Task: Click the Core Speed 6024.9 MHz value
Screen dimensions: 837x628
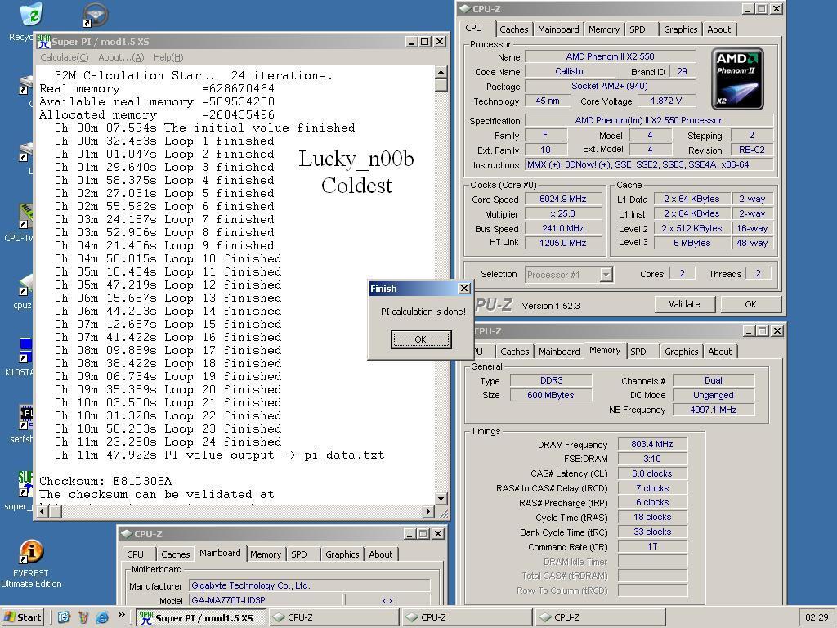Action: click(562, 199)
